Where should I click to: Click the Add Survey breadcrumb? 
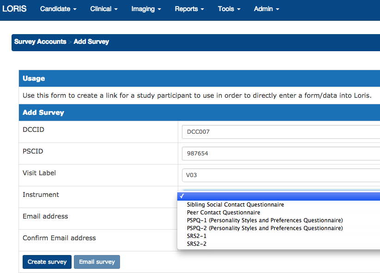[91, 42]
